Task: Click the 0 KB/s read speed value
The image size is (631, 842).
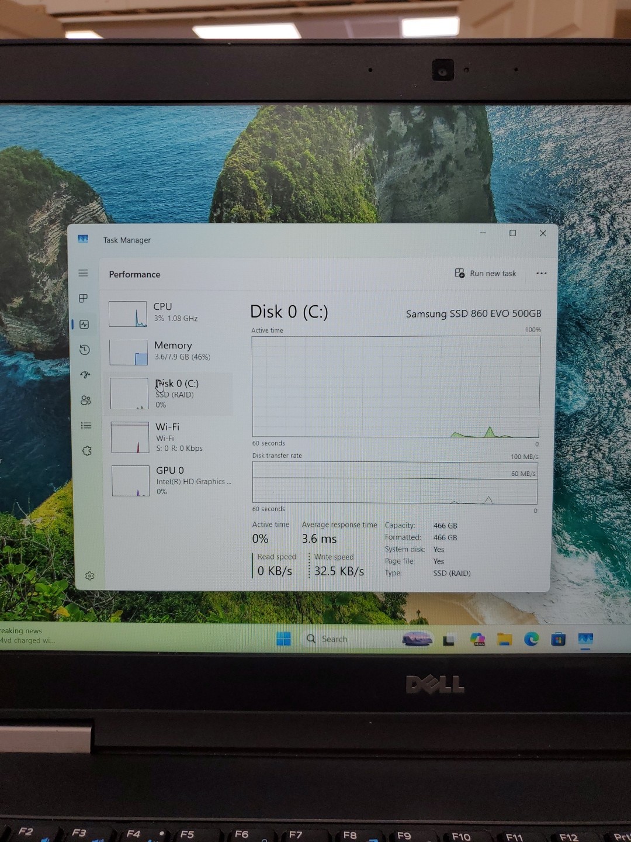Action: click(x=275, y=571)
